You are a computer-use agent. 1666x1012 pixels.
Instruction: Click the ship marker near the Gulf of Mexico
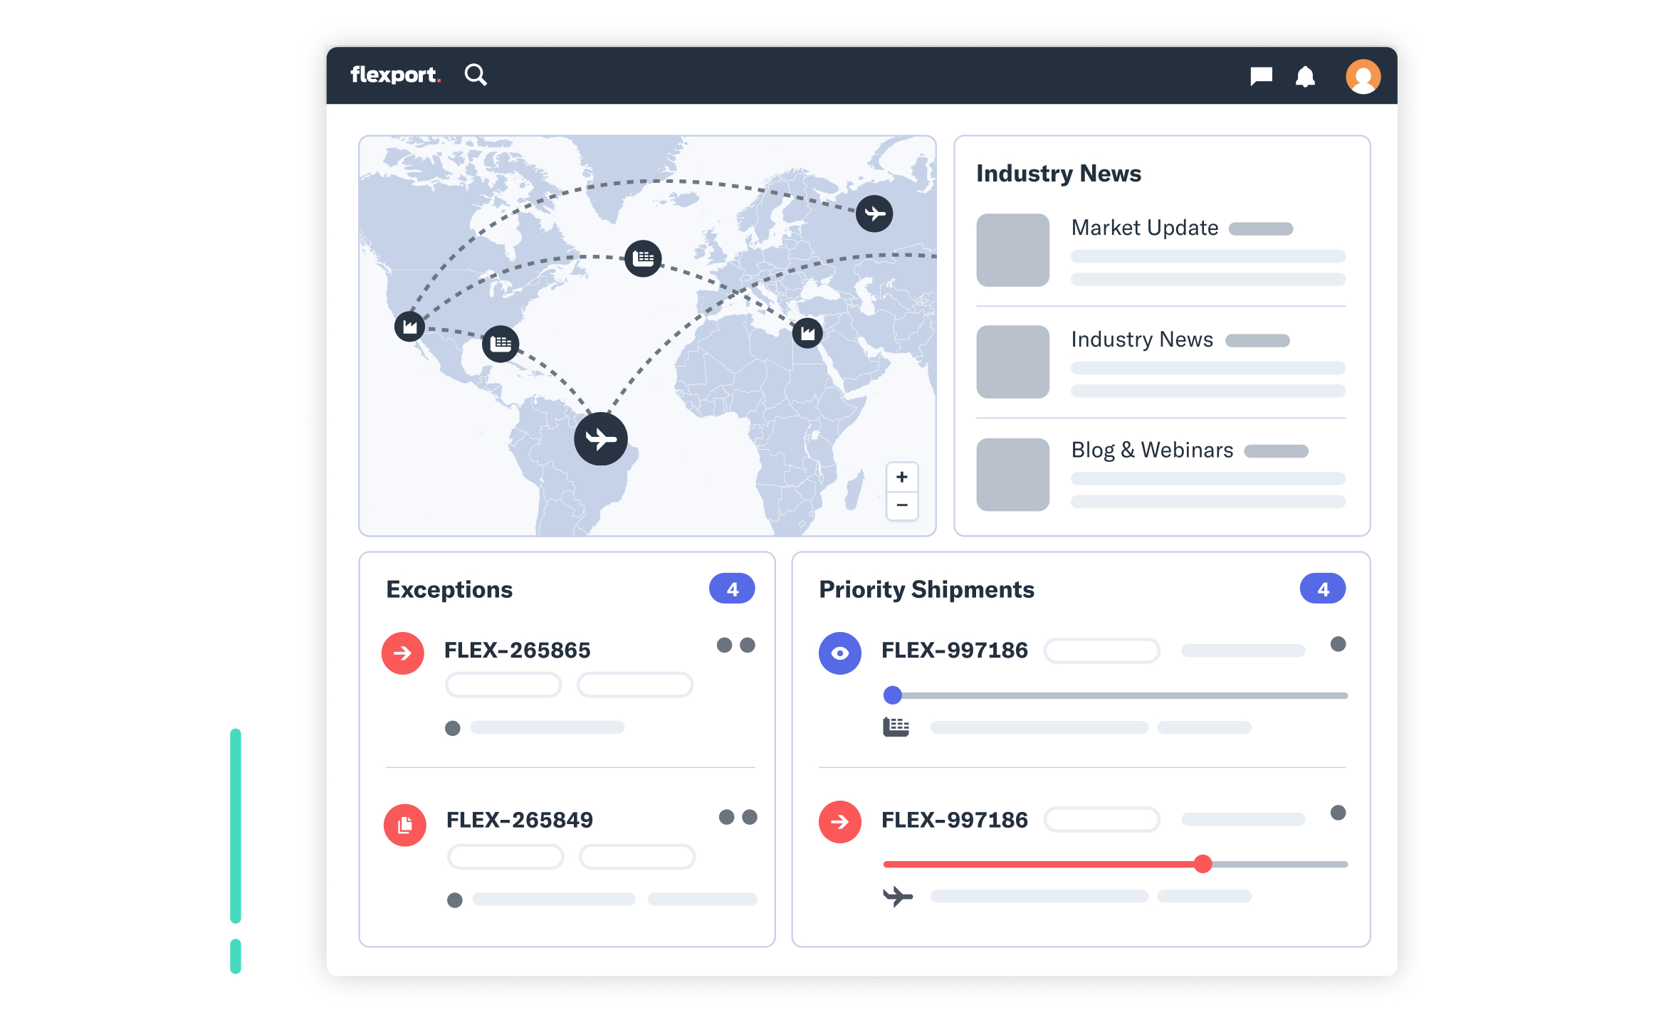coord(501,344)
